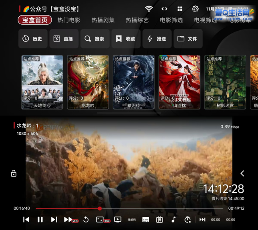
Task: Change the aspect ratio 默认 icon
Action: [x=103, y=220]
